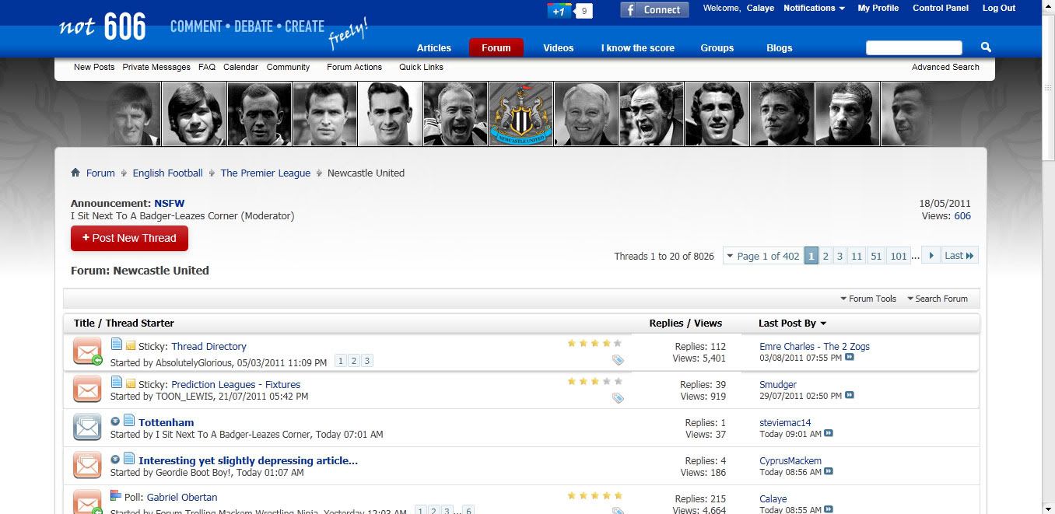Switch to the Videos tab
This screenshot has height=514, width=1055.
point(559,48)
